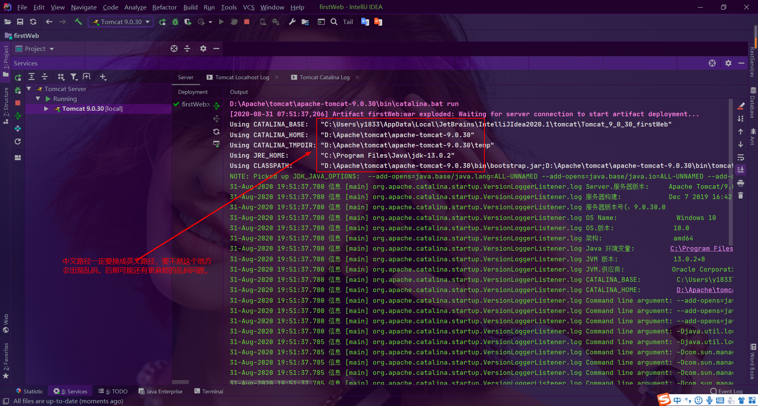
Task: Build project with the green hammer icon
Action: (x=78, y=22)
